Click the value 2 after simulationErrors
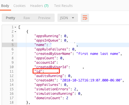 [75, 89]
